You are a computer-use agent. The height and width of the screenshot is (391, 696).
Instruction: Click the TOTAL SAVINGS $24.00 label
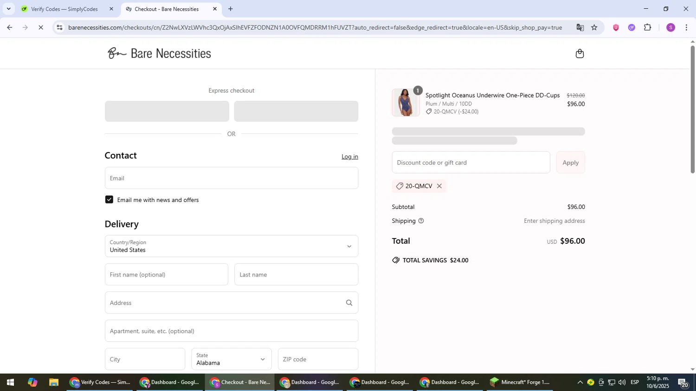(x=435, y=260)
